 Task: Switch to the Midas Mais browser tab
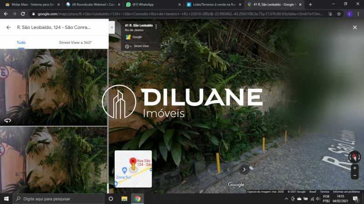[x=32, y=5]
